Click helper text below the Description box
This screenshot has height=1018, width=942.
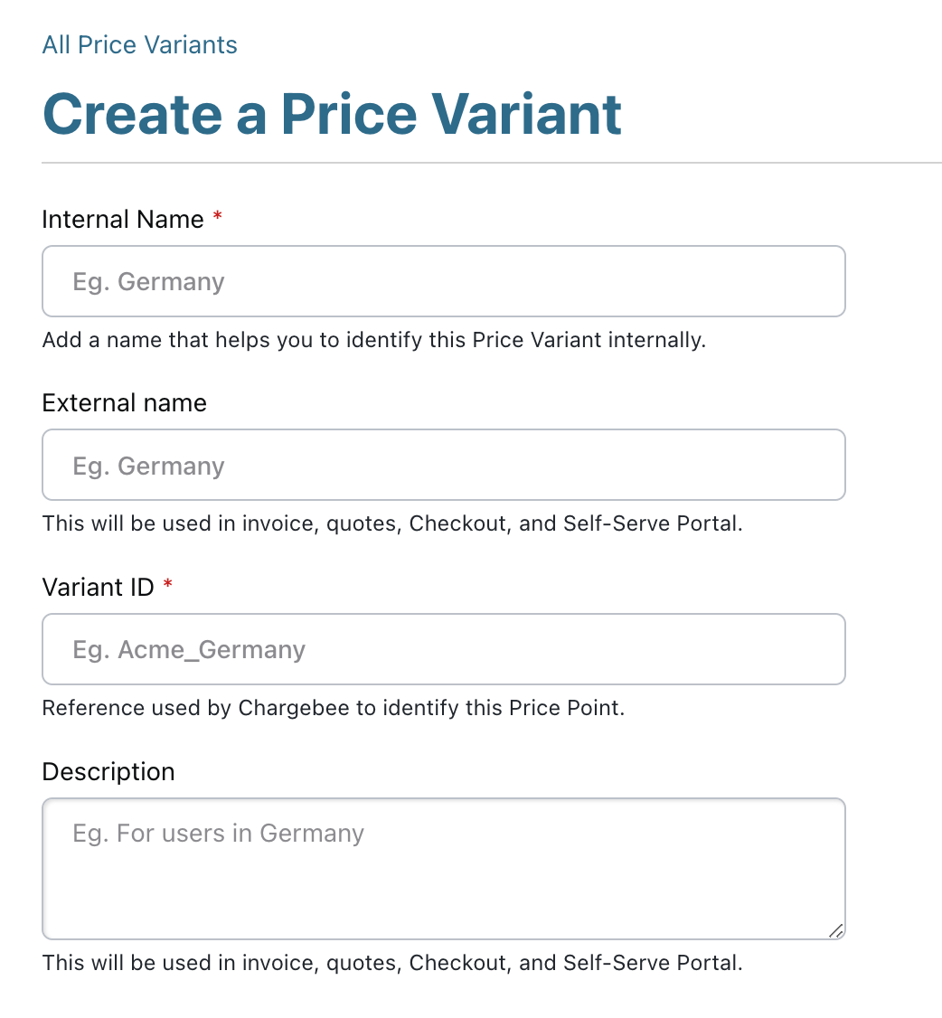(391, 963)
